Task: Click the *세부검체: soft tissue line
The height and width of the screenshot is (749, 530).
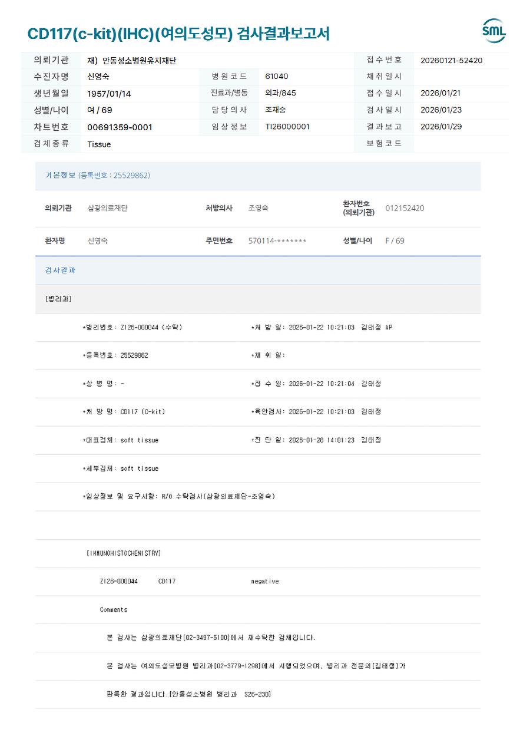Action: click(121, 468)
